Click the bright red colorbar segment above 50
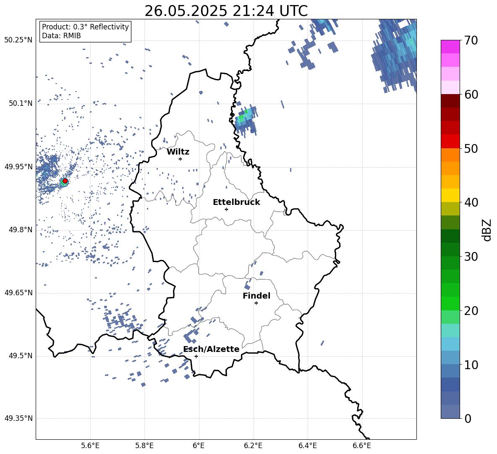 (x=450, y=142)
